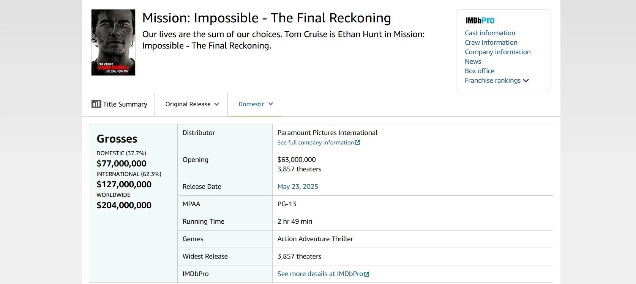636x284 pixels.
Task: Click external link icon beside IMDbPro details
Action: 367,274
